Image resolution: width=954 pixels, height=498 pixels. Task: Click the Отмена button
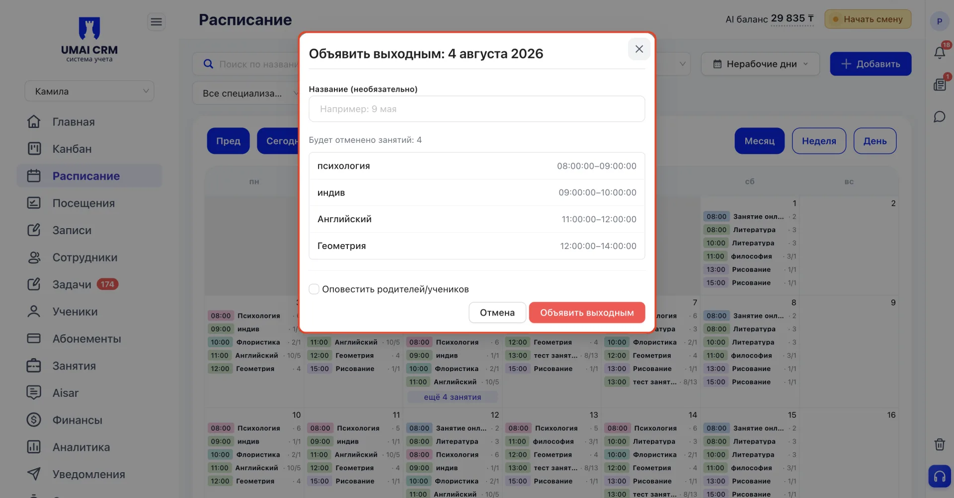tap(497, 312)
